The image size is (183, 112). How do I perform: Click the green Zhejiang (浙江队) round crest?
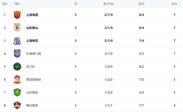click(17, 67)
